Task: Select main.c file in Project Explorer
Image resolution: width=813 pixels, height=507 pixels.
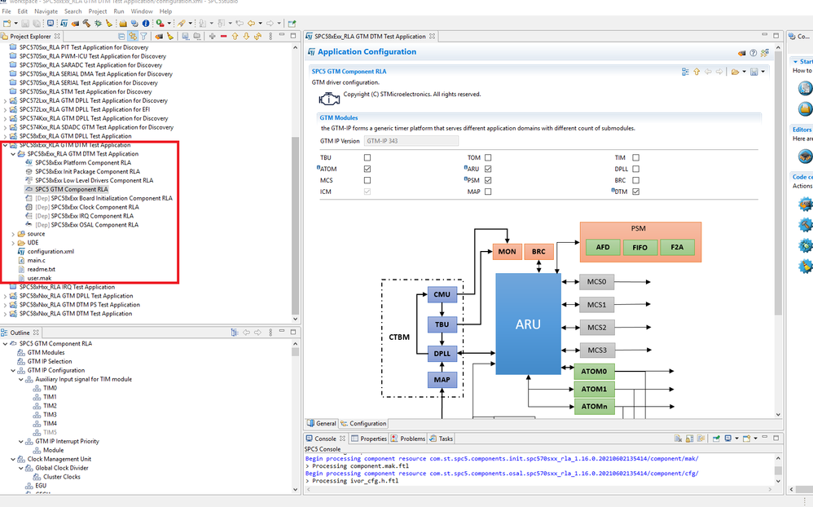Action: pyautogui.click(x=37, y=261)
